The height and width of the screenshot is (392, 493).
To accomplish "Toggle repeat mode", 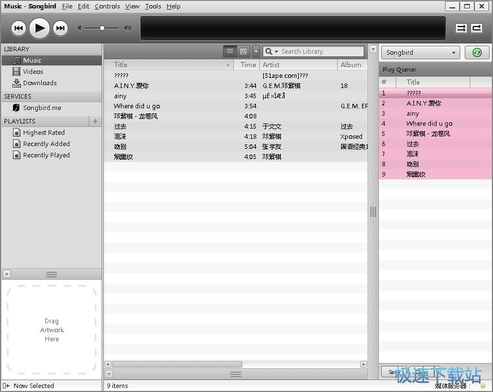I will click(x=477, y=28).
